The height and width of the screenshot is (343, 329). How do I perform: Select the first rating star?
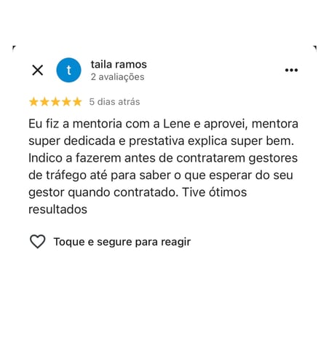tap(33, 102)
